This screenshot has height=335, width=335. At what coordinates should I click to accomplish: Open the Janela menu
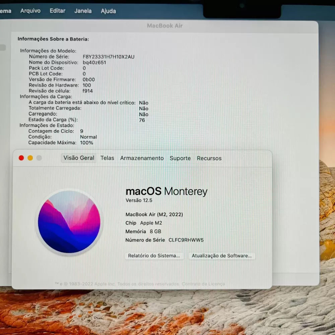pyautogui.click(x=83, y=11)
